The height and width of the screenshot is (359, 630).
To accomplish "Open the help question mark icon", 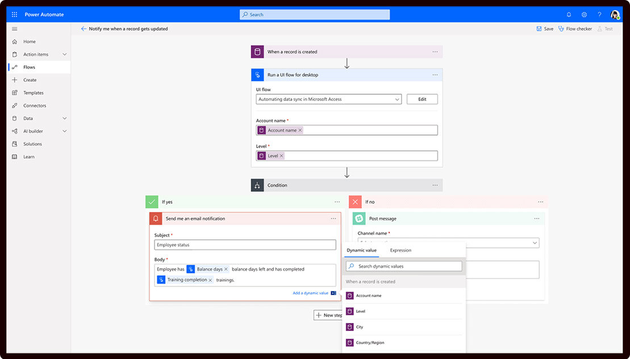I will point(599,14).
